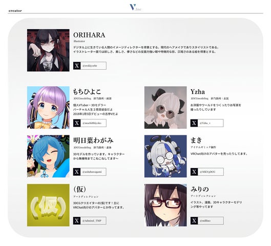Select 明日葉わがみ's blue-haired avatar image
Image resolution: width=271 pixels, height=246 pixels.
tap(48, 156)
